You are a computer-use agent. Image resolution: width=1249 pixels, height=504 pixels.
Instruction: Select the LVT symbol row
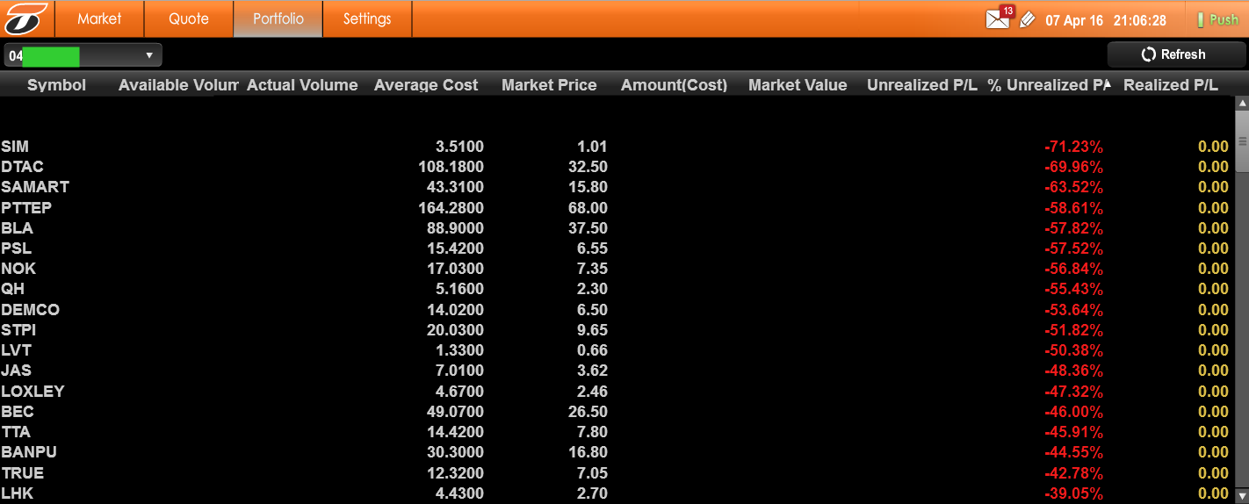617,350
